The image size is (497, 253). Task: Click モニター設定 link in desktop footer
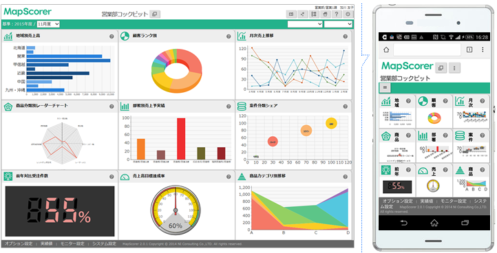(x=72, y=244)
